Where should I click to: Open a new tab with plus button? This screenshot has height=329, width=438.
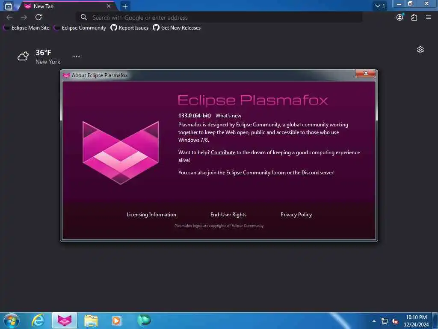coord(125,6)
